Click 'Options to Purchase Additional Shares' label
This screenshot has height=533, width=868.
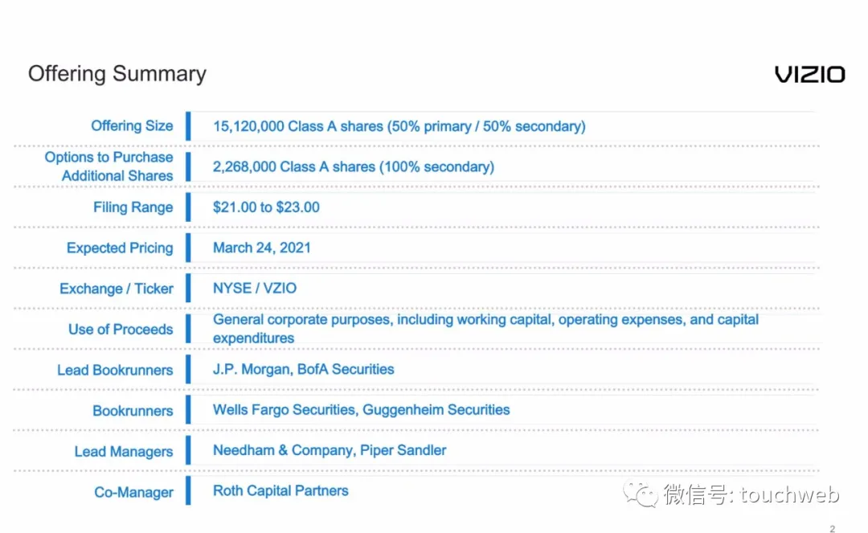[109, 166]
